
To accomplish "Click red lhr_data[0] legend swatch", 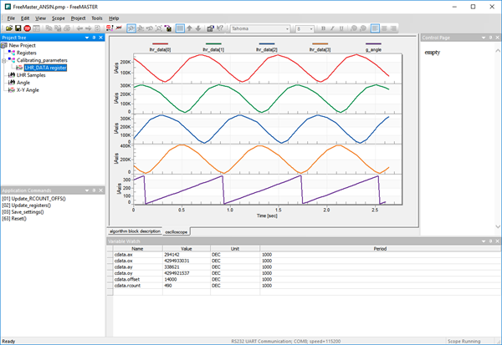I will point(160,43).
